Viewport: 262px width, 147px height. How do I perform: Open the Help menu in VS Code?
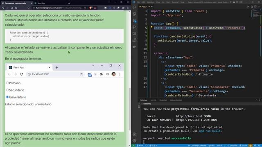click(182, 2)
